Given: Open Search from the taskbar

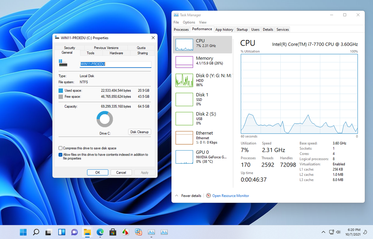Looking at the screenshot, I should click(x=36, y=232).
